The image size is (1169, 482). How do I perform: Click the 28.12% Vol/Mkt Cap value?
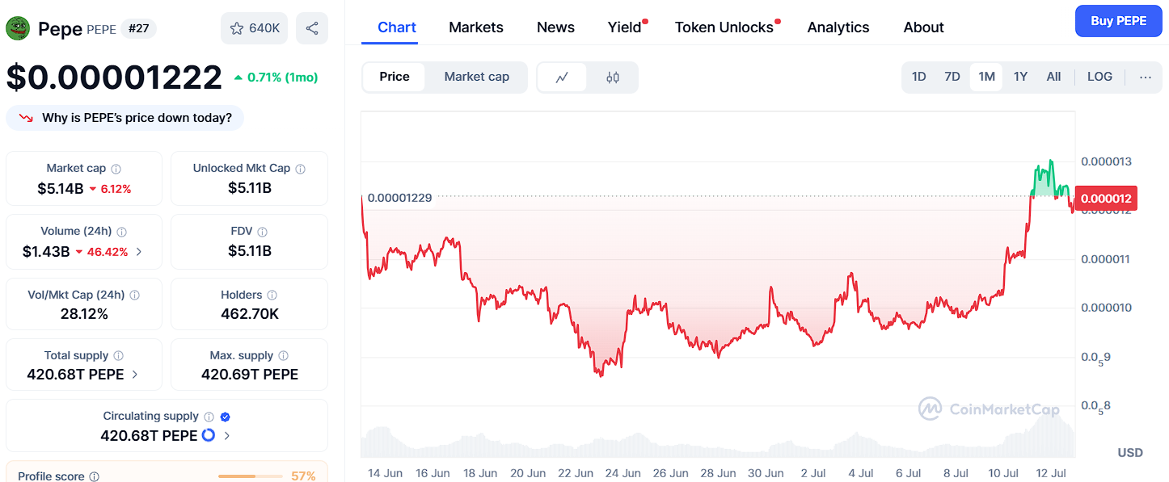[x=84, y=314]
